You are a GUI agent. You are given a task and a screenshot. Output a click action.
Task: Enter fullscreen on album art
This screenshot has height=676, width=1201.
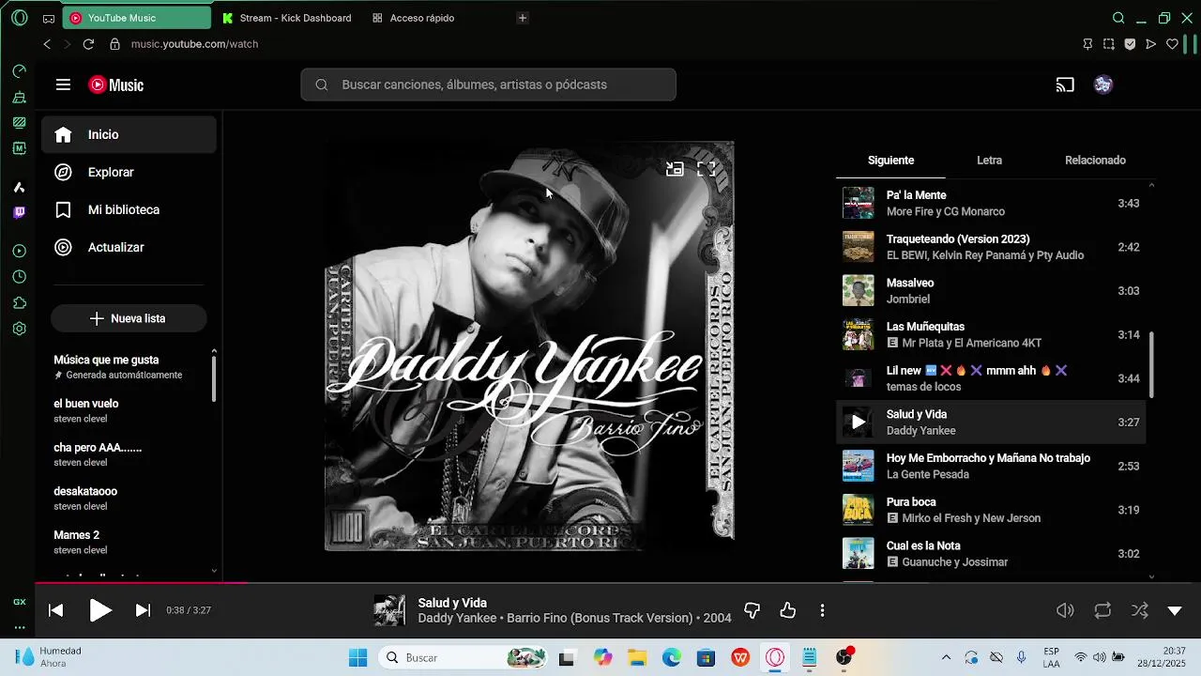(x=707, y=169)
